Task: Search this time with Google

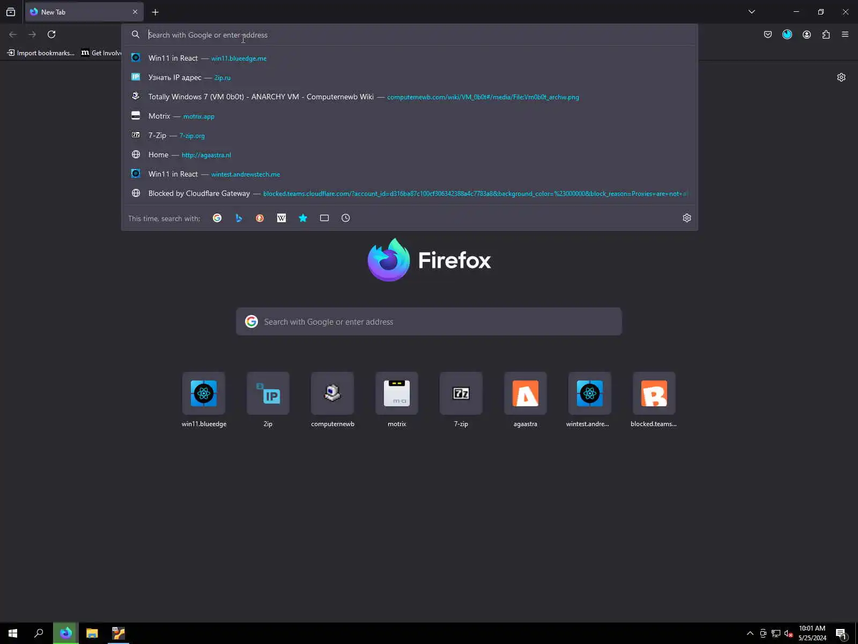Action: (x=217, y=218)
